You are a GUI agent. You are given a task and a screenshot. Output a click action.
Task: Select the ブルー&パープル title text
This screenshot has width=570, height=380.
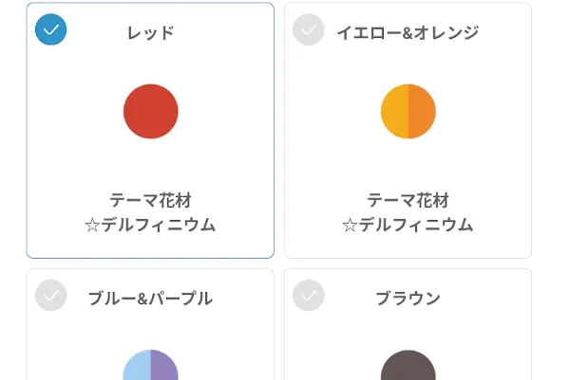(150, 299)
